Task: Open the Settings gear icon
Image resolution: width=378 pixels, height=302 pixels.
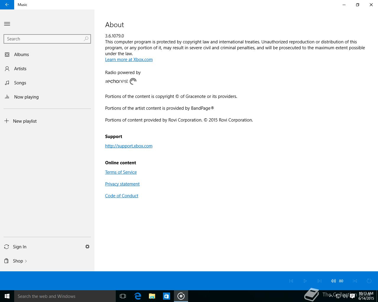Action: 87,247
